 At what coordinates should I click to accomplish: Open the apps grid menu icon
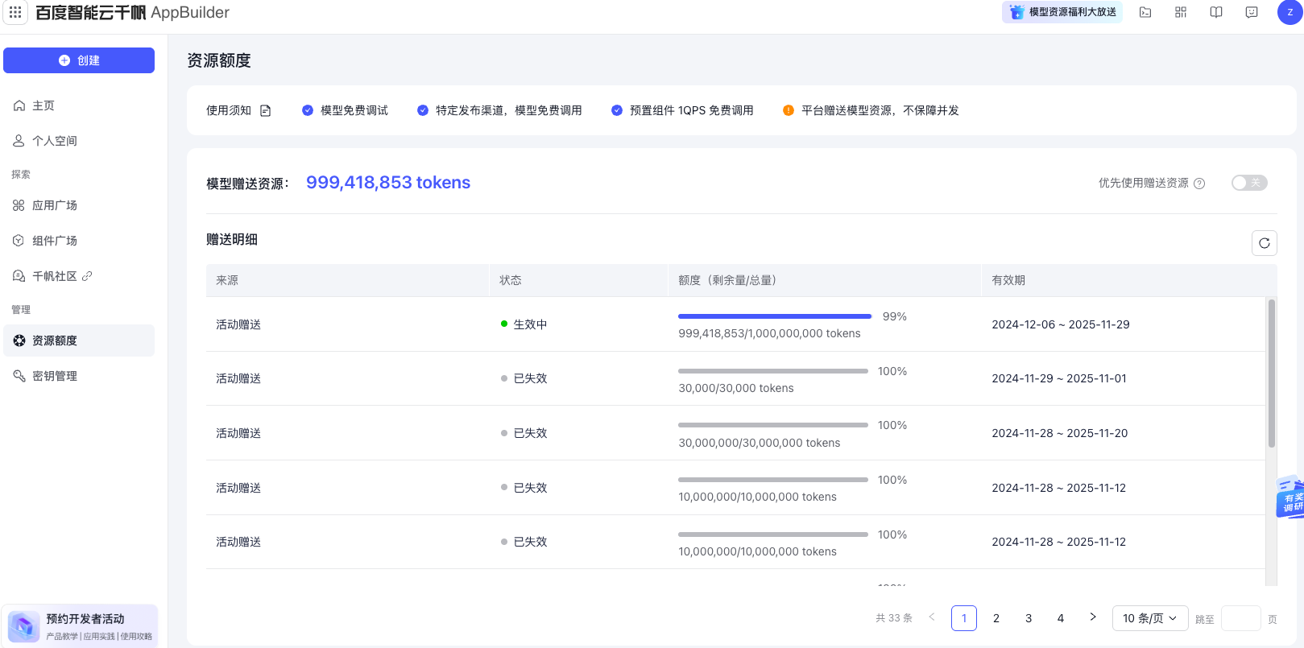[x=15, y=12]
